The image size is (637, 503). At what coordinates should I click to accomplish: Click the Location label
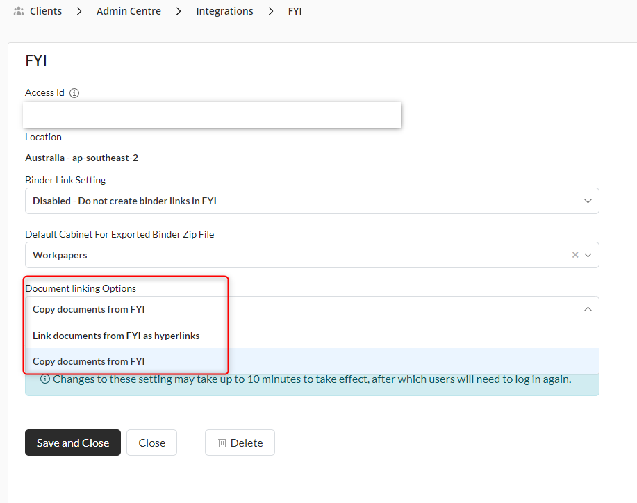point(44,138)
